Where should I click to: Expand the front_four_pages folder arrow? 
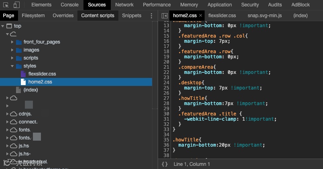12,42
